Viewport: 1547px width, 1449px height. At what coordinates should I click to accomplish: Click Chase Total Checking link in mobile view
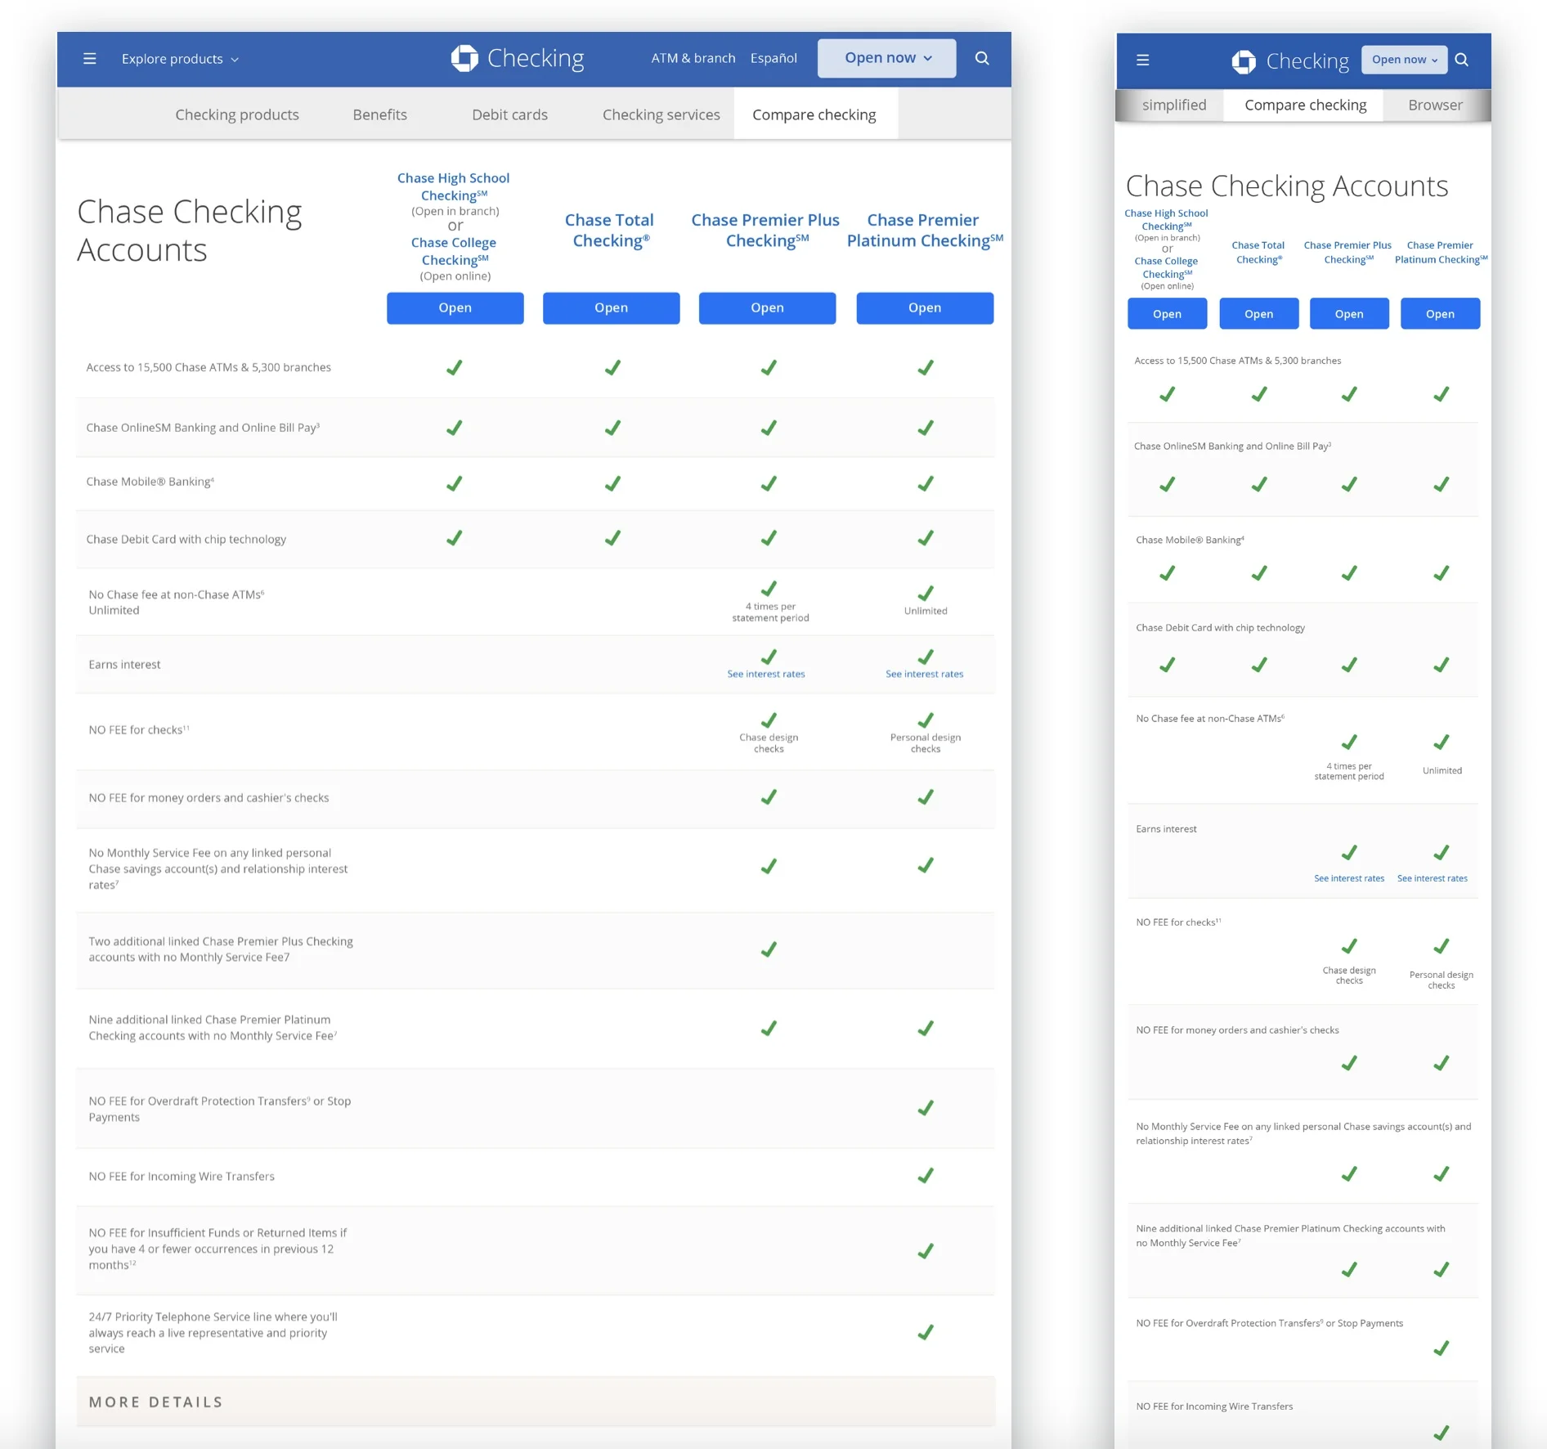(x=1258, y=252)
